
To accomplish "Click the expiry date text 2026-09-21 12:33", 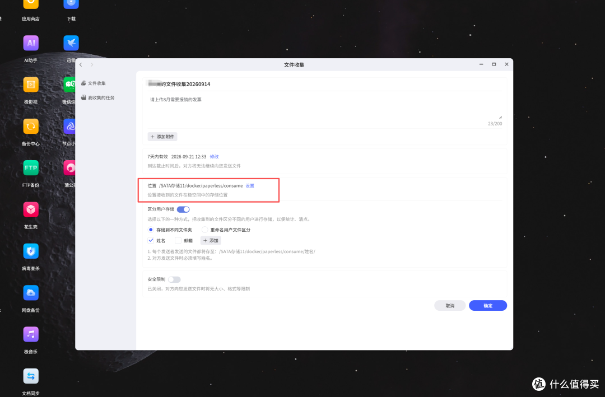I will point(189,157).
